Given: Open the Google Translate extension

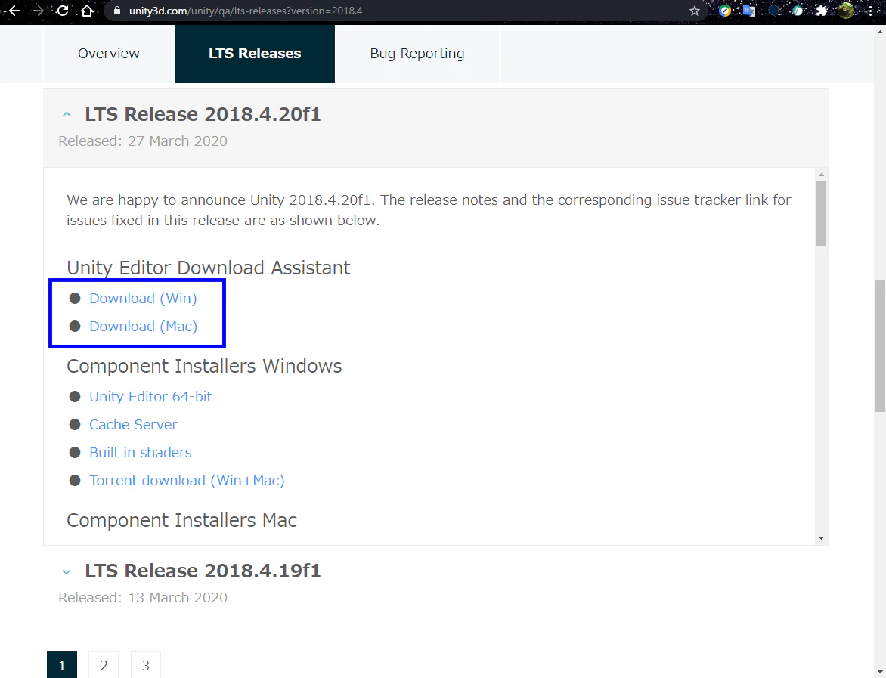Looking at the screenshot, I should click(749, 10).
